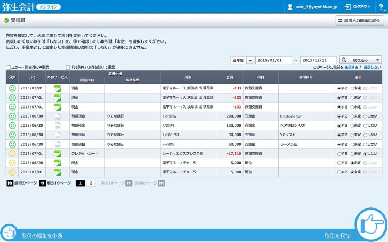Screen dimensions: 388x242
Task: Click the help question mark icon
Action: pyautogui.click(x=381, y=7)
